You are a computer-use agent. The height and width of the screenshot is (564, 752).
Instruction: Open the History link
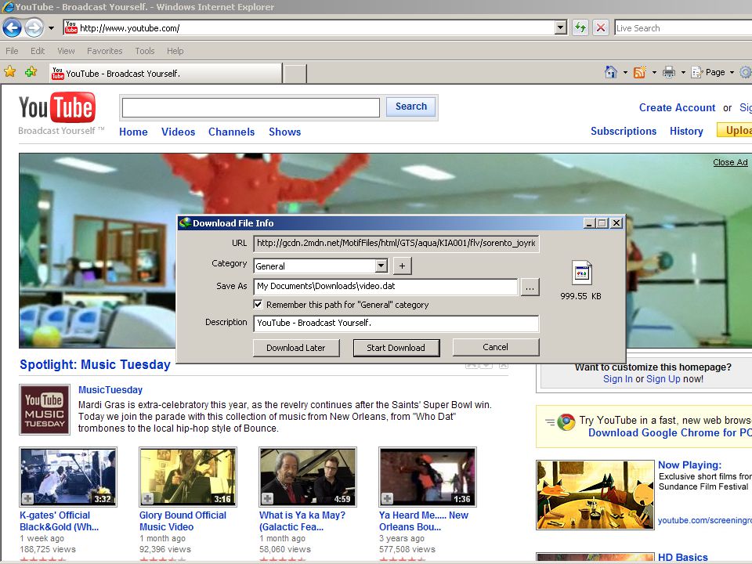[686, 131]
